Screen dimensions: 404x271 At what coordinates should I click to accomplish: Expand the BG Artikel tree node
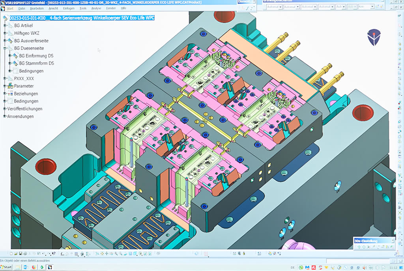5,26
